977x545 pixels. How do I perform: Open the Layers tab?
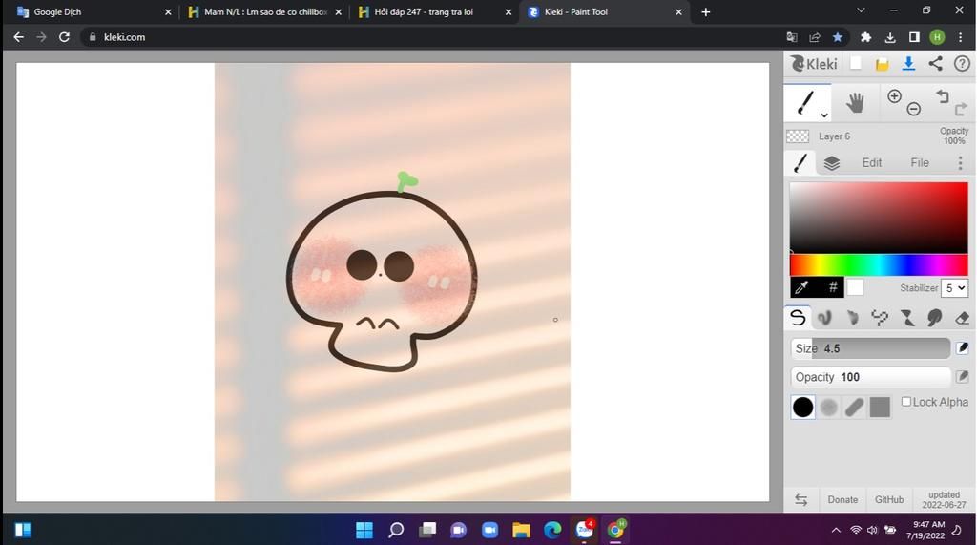click(x=831, y=163)
